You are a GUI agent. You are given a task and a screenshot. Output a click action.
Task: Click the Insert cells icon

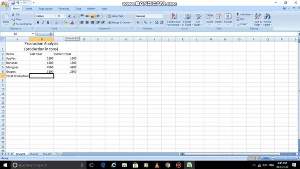[x=210, y=16]
